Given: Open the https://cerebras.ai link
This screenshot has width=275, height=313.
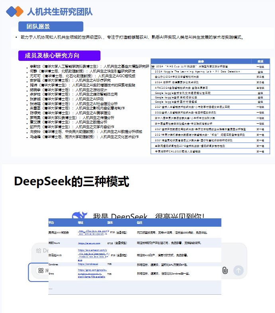Looking at the screenshot, I should (88, 264).
